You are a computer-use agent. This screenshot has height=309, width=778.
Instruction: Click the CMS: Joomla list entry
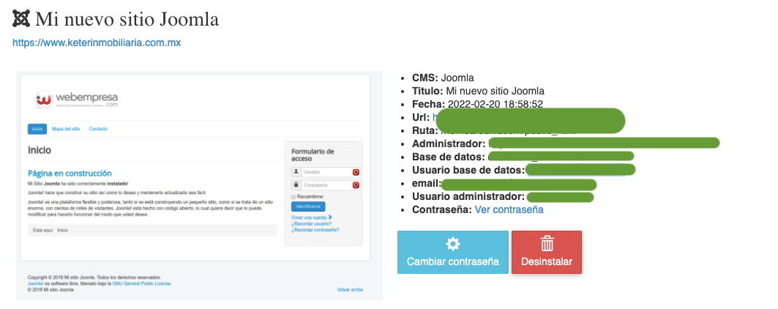click(x=443, y=78)
